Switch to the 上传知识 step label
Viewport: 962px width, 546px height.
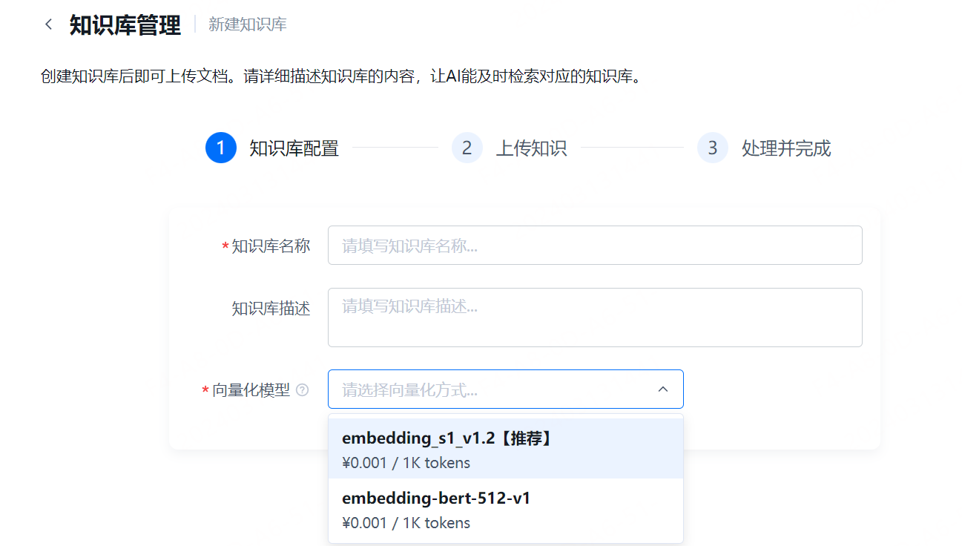click(x=531, y=148)
